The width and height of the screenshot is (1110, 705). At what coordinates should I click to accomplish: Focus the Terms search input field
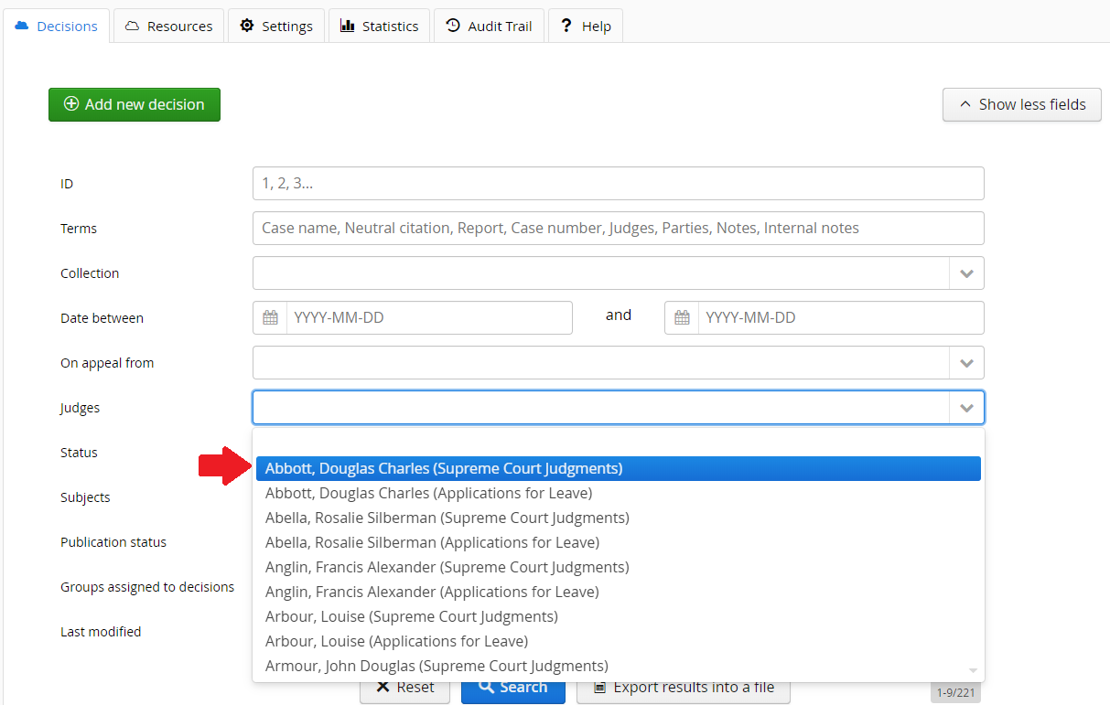point(618,229)
